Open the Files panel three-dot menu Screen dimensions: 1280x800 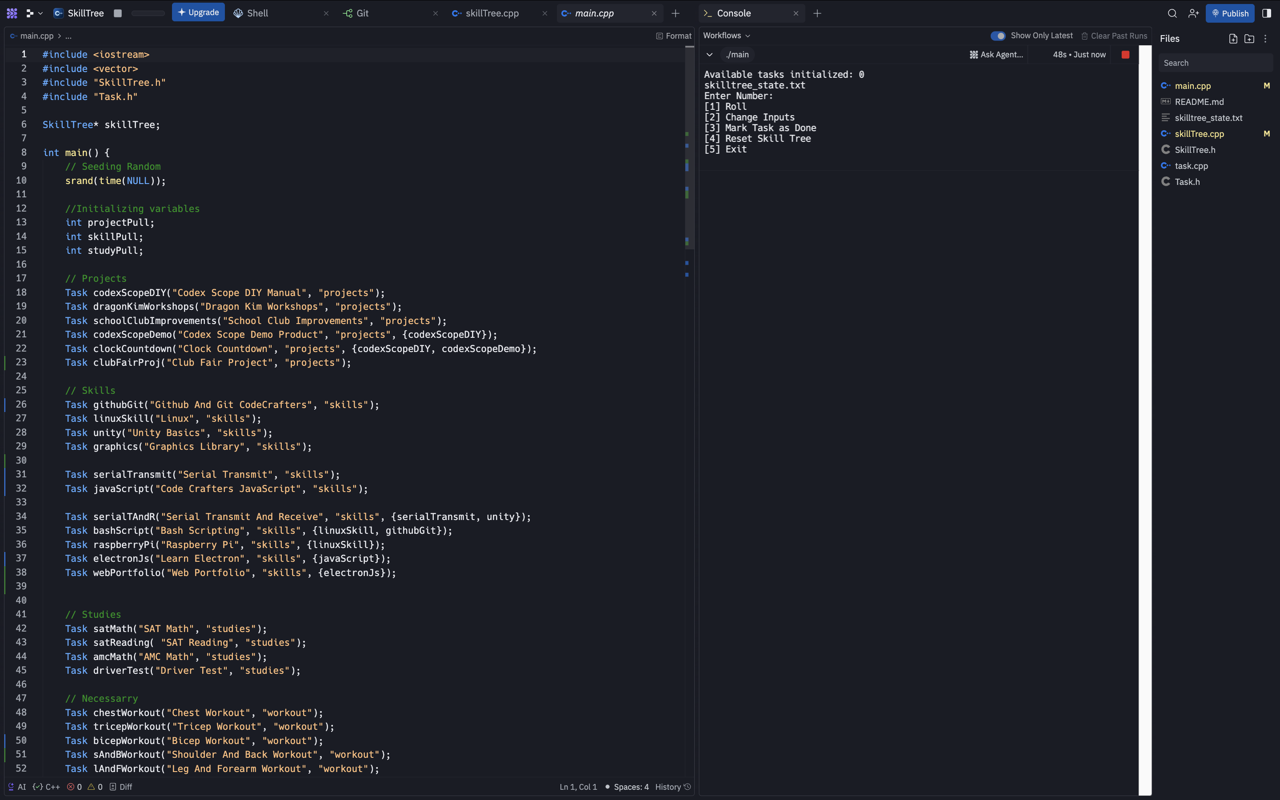(1265, 39)
